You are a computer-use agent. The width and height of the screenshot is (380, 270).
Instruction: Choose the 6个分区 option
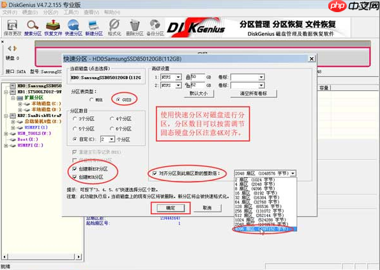[121, 129]
